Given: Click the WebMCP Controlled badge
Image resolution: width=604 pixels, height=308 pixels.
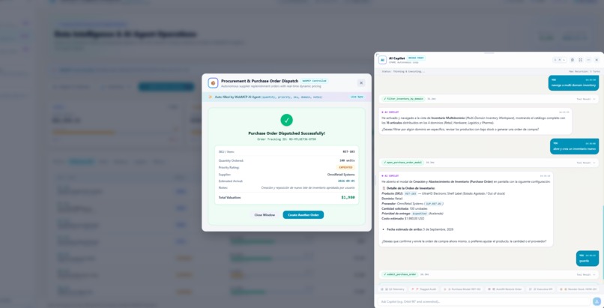Looking at the screenshot, I should (314, 81).
